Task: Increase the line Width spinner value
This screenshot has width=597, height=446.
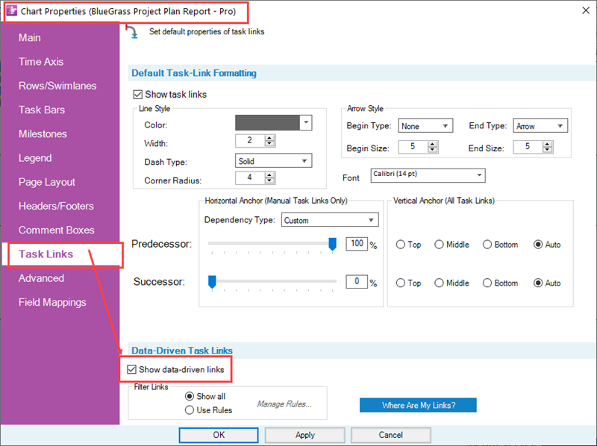Action: point(270,138)
